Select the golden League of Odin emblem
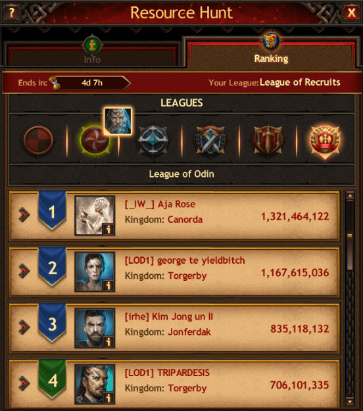Screen dimensions: 363x411 (x=325, y=141)
